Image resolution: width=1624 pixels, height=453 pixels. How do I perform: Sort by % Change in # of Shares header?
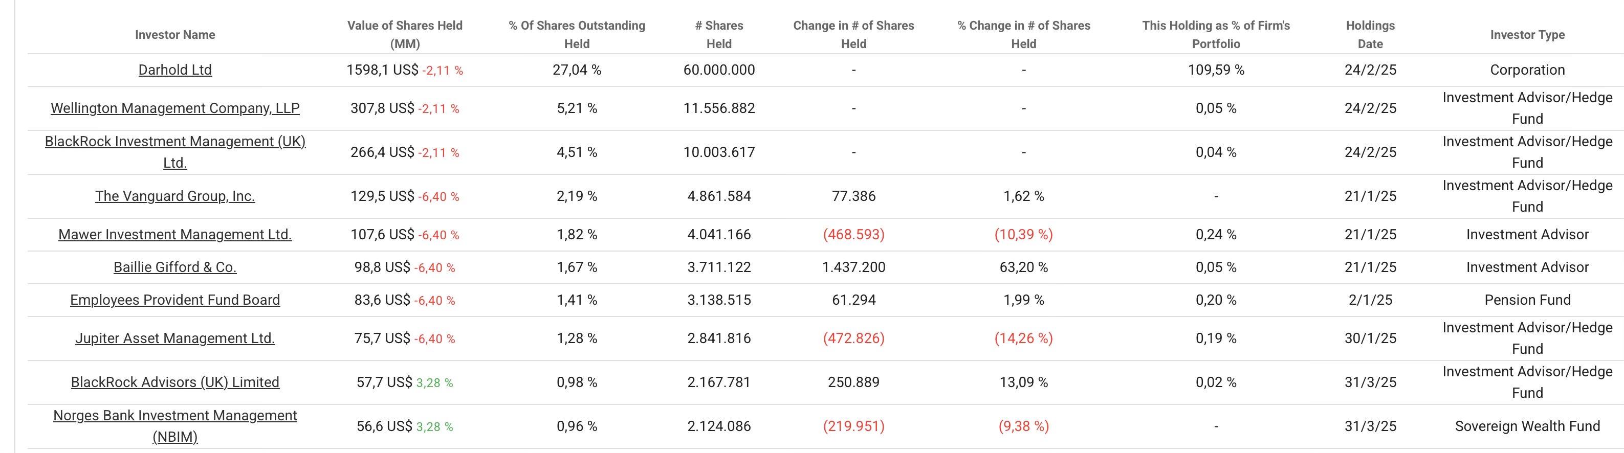(x=1023, y=35)
